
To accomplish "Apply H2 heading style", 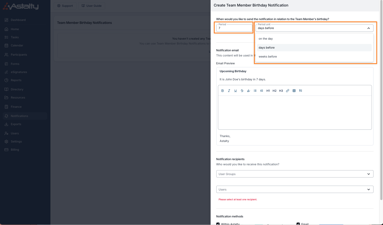I will pyautogui.click(x=275, y=91).
